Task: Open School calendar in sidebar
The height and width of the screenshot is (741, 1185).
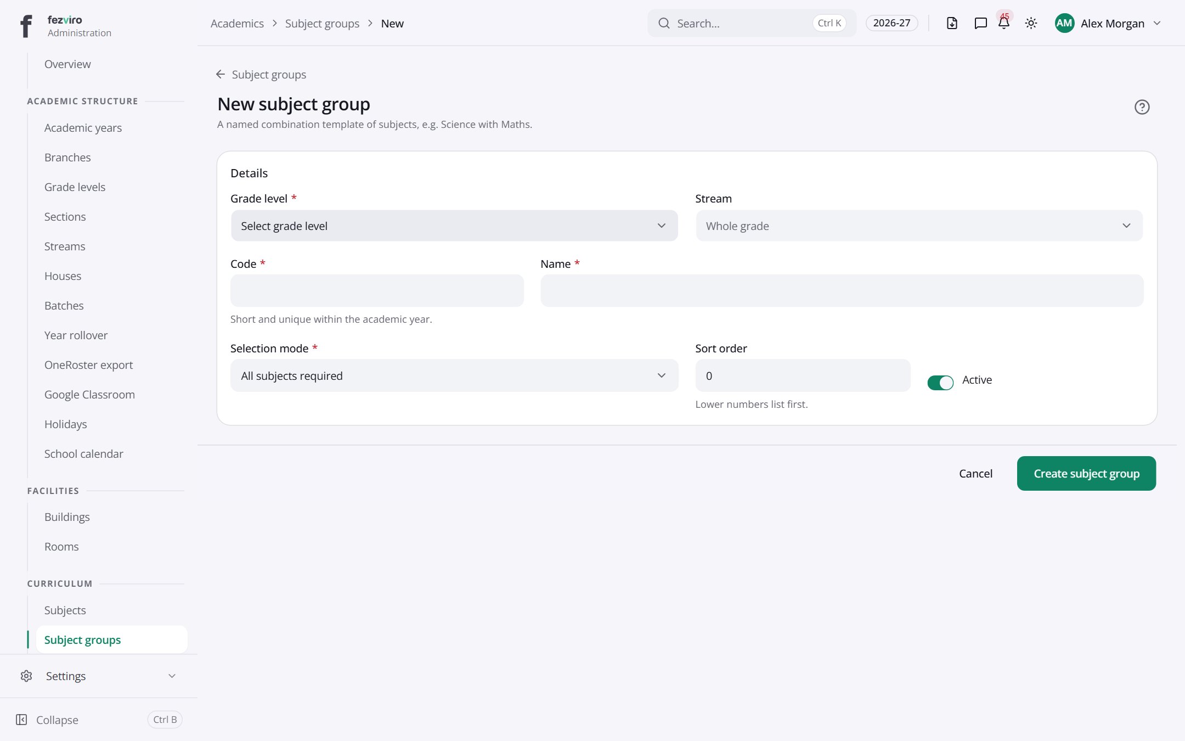Action: (x=83, y=454)
